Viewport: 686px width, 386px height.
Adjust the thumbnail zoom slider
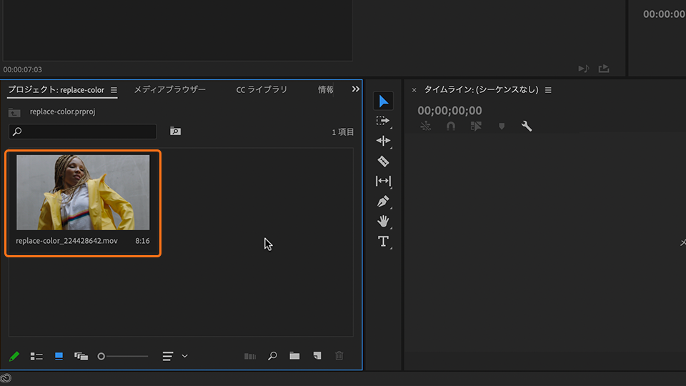[101, 356]
